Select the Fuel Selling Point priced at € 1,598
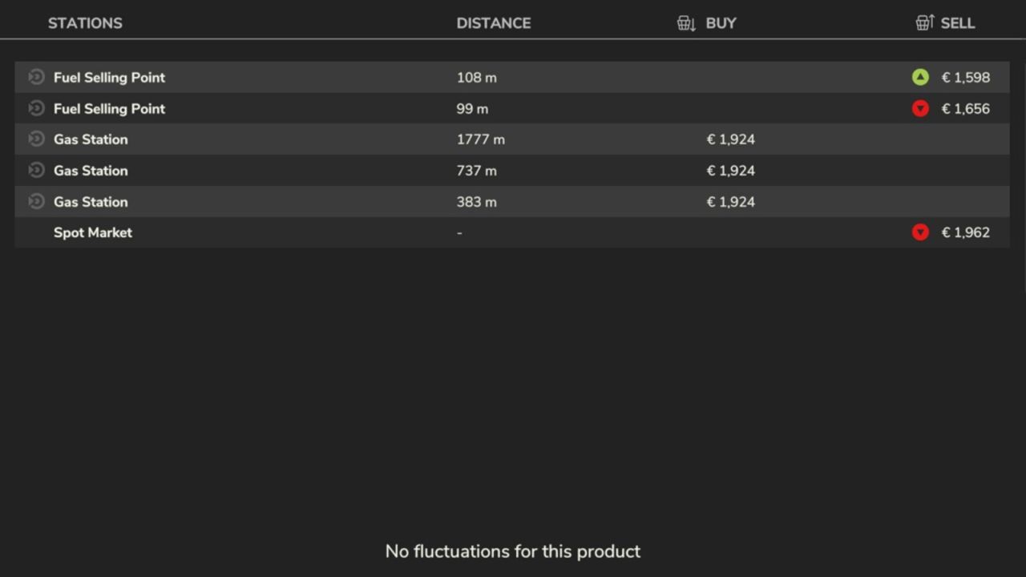The image size is (1026, 577). tap(109, 78)
